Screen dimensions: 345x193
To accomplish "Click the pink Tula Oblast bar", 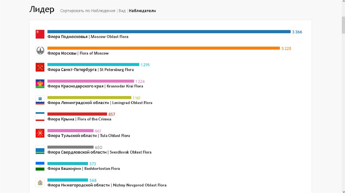I will pos(70,131).
